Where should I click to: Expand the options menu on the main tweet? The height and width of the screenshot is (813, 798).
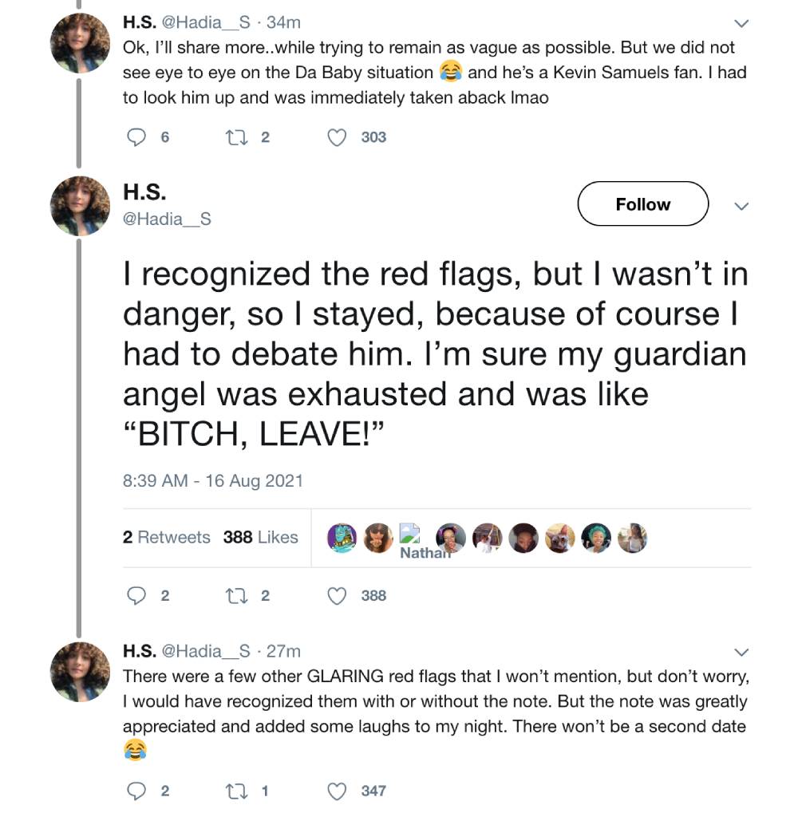click(x=742, y=206)
